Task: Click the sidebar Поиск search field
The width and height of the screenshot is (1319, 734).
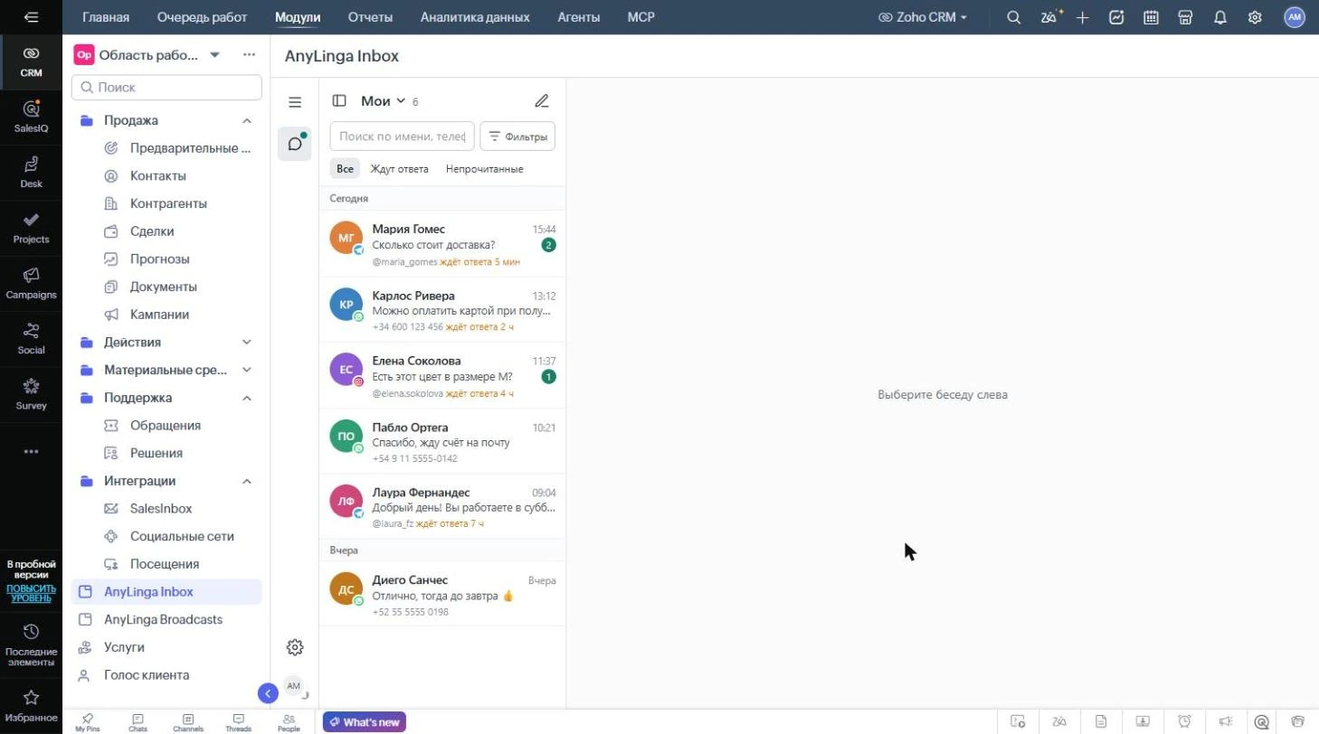Action: [x=166, y=88]
